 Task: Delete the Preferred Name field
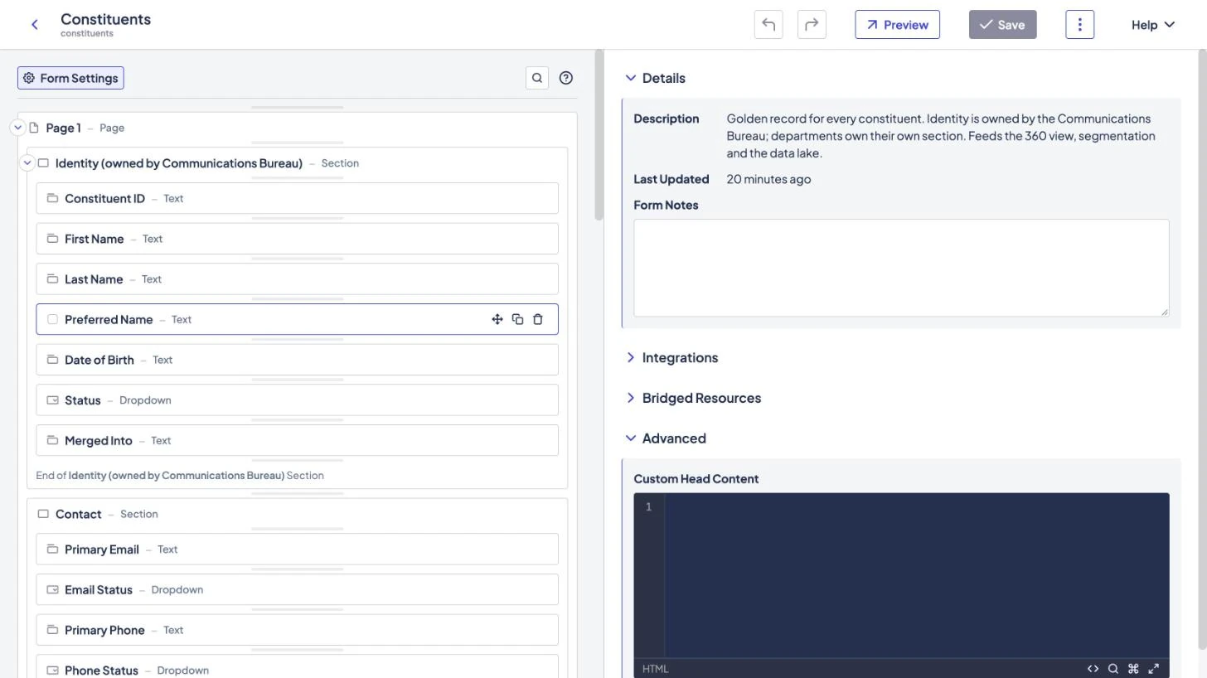click(538, 319)
